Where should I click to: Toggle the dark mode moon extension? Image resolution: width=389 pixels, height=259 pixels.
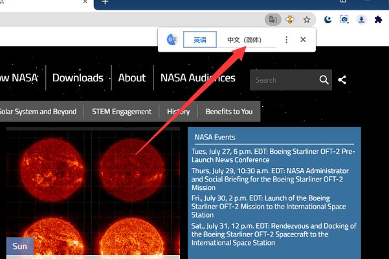pos(328,19)
